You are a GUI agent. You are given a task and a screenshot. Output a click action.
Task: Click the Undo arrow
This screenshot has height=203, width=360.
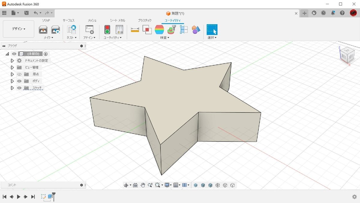36,13
